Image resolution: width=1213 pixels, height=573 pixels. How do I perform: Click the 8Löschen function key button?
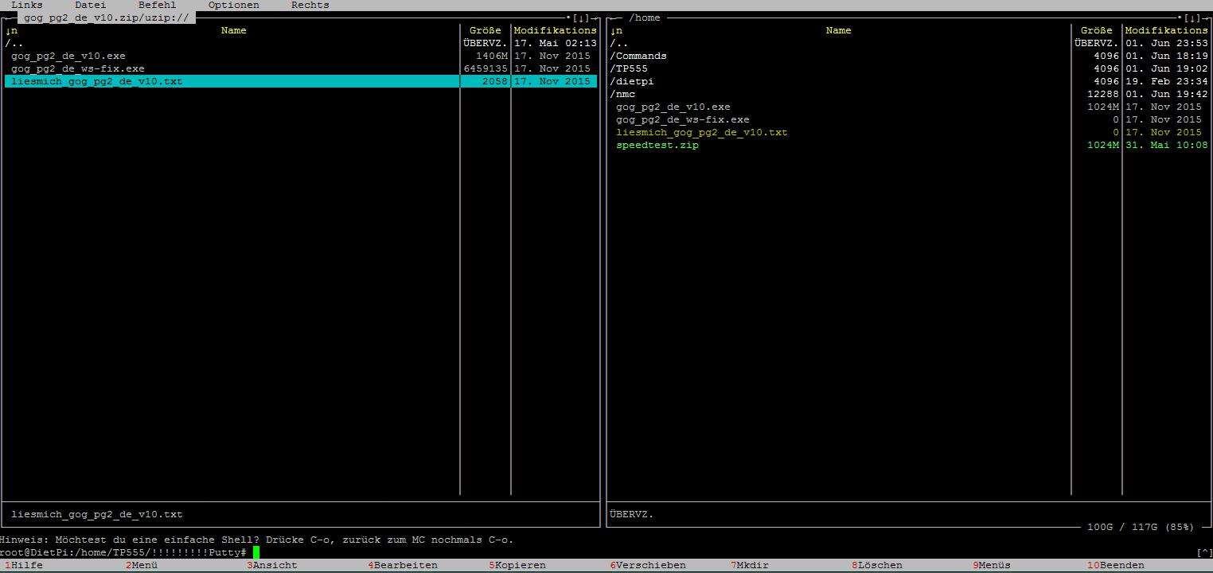pos(877,565)
